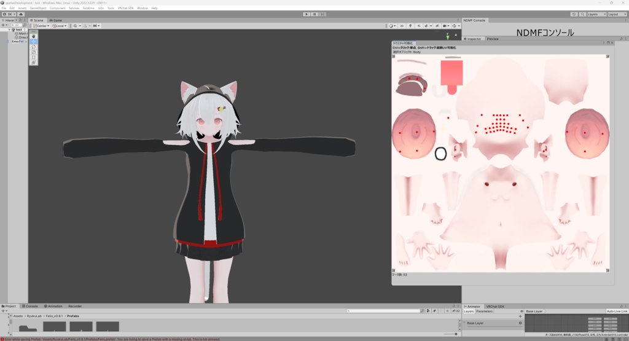This screenshot has width=629, height=341.
Task: Toggle grid visibility icon
Action: click(75, 26)
